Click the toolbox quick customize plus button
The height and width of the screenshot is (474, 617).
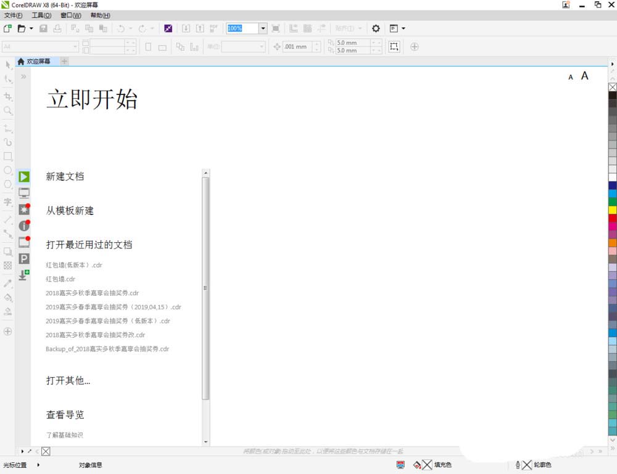[x=8, y=332]
